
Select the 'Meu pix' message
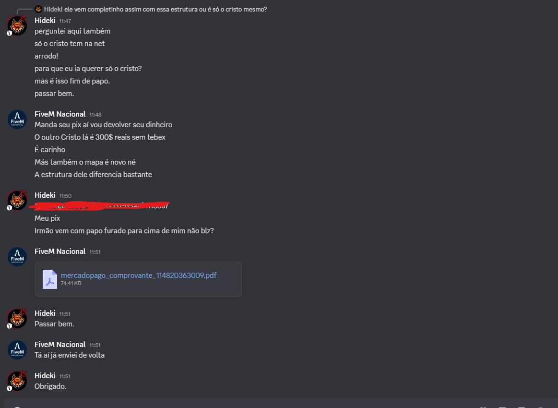click(47, 218)
